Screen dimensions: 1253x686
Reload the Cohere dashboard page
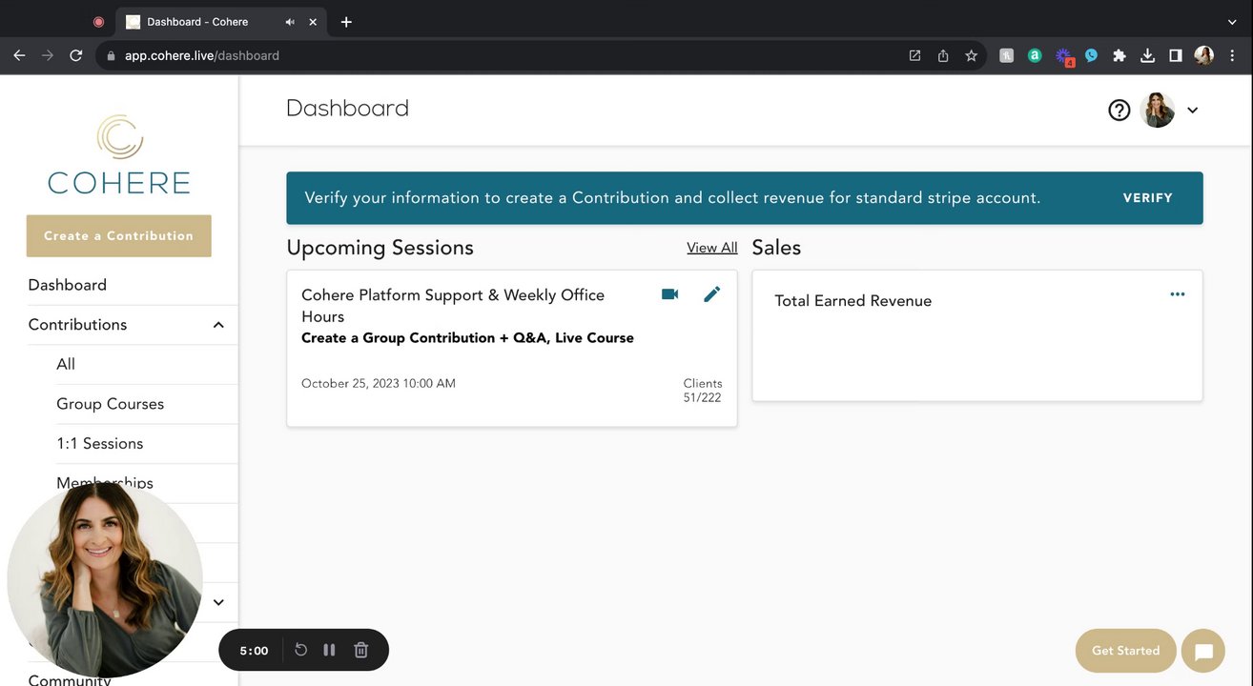(x=76, y=55)
